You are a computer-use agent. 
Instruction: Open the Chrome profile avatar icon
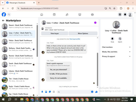coord(128,8)
